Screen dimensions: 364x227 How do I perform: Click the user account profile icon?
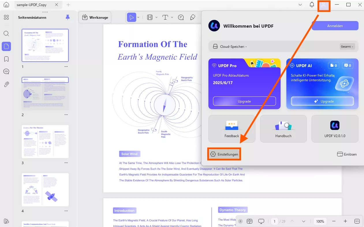click(324, 6)
